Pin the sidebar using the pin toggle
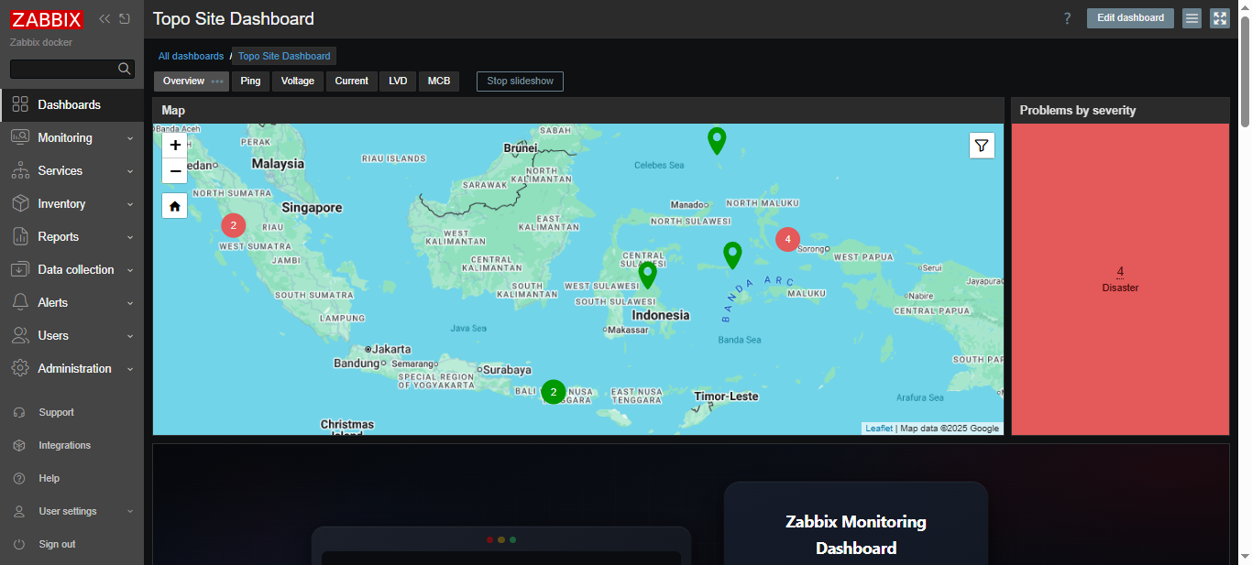The image size is (1252, 565). click(125, 17)
